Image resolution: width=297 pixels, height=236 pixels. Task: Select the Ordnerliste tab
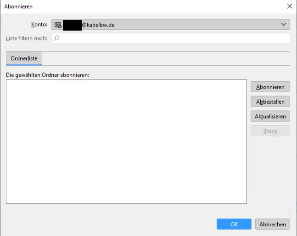tap(24, 58)
